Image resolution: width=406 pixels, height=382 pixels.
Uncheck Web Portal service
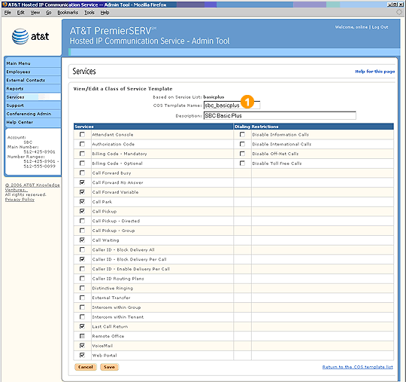(x=83, y=356)
